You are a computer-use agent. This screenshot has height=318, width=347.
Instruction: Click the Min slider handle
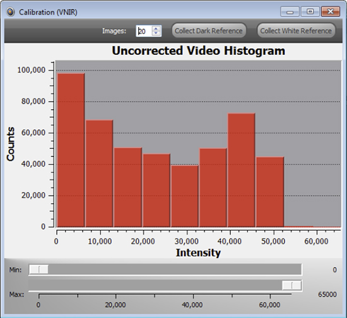[38, 269]
